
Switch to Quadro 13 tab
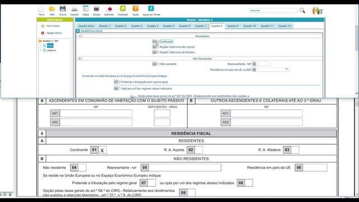tap(284, 26)
